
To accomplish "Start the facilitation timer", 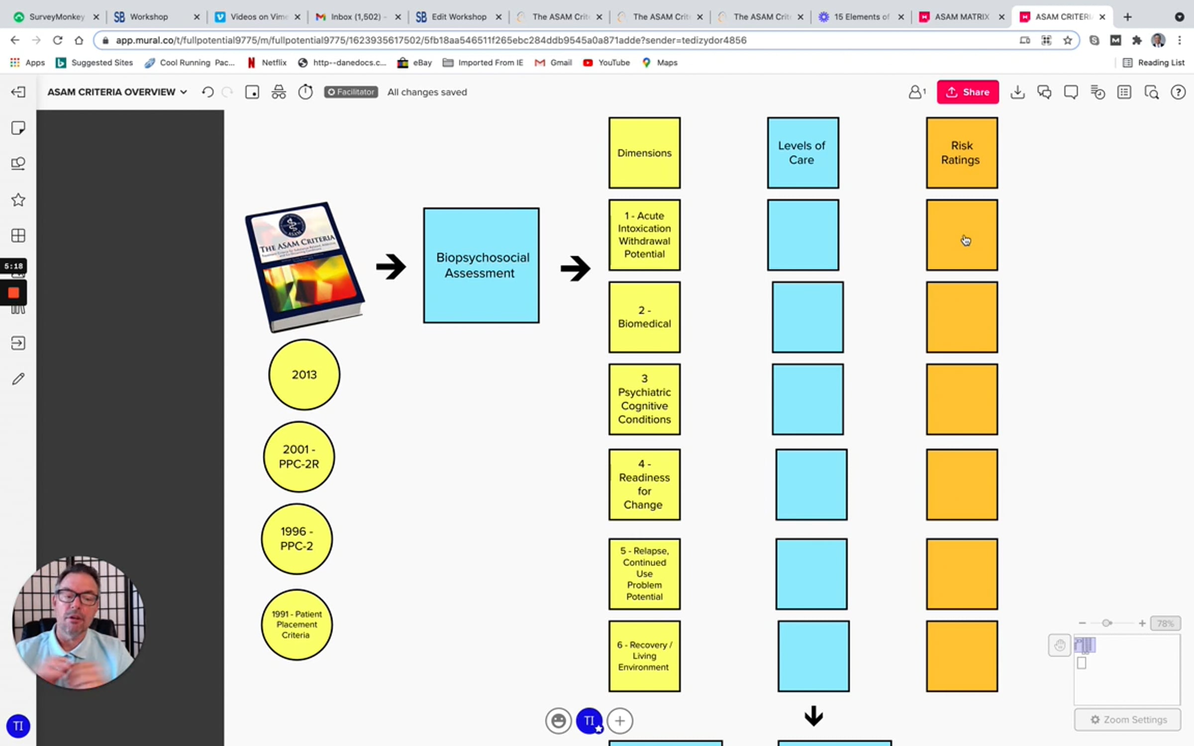I will pyautogui.click(x=305, y=92).
